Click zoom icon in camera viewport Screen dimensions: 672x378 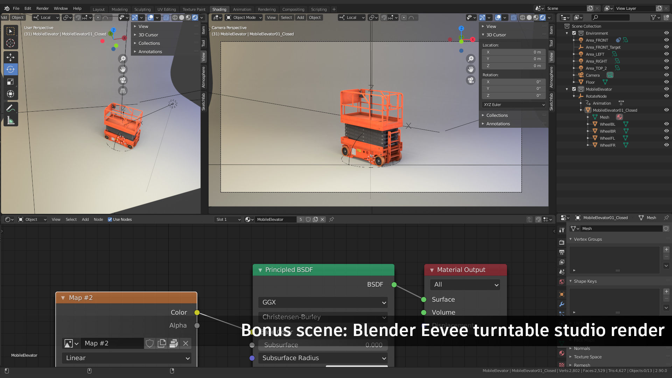click(471, 59)
